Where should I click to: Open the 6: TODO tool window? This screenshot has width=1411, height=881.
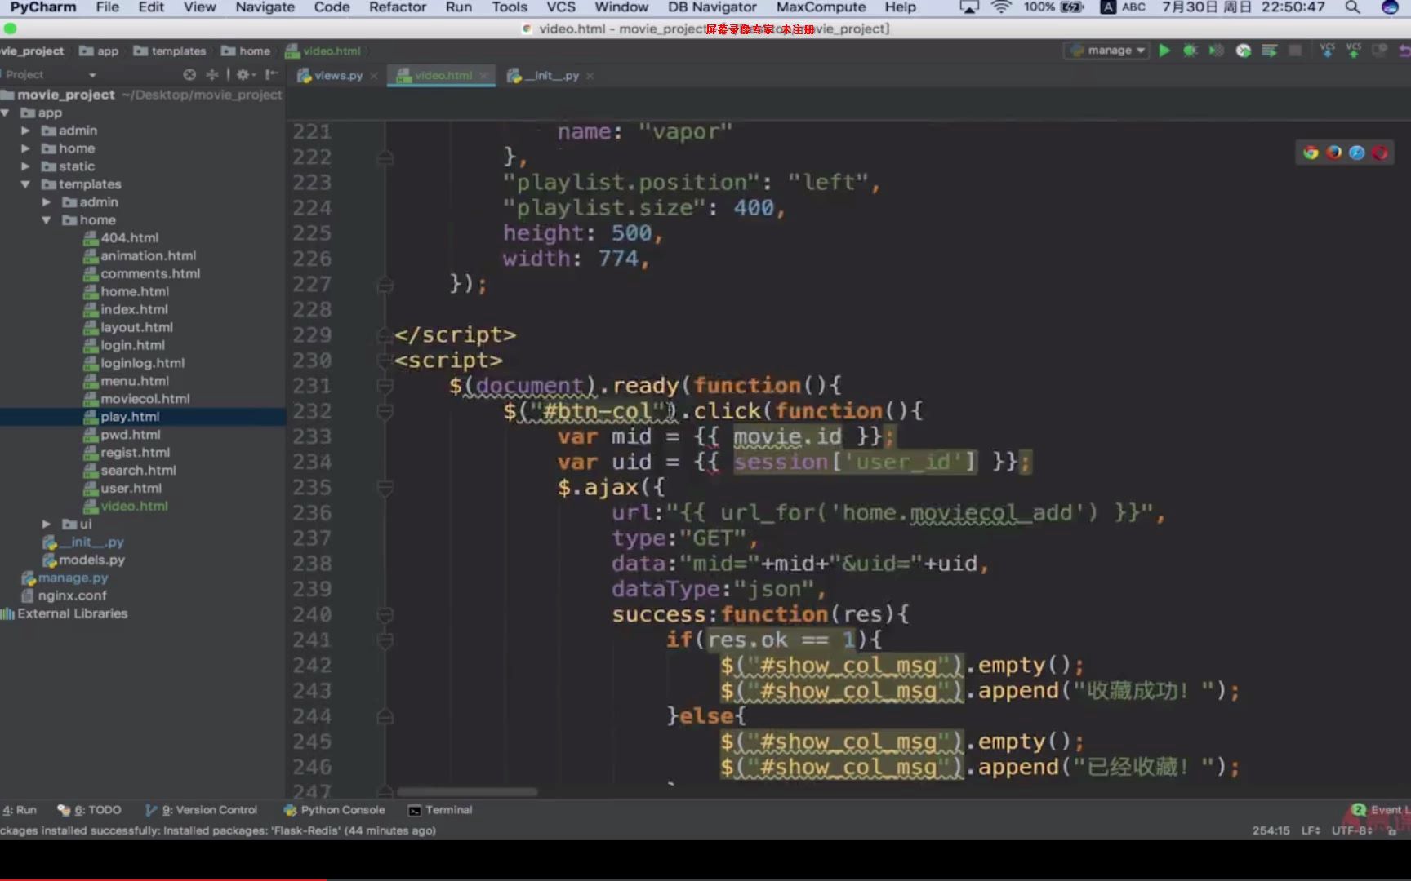pyautogui.click(x=90, y=810)
